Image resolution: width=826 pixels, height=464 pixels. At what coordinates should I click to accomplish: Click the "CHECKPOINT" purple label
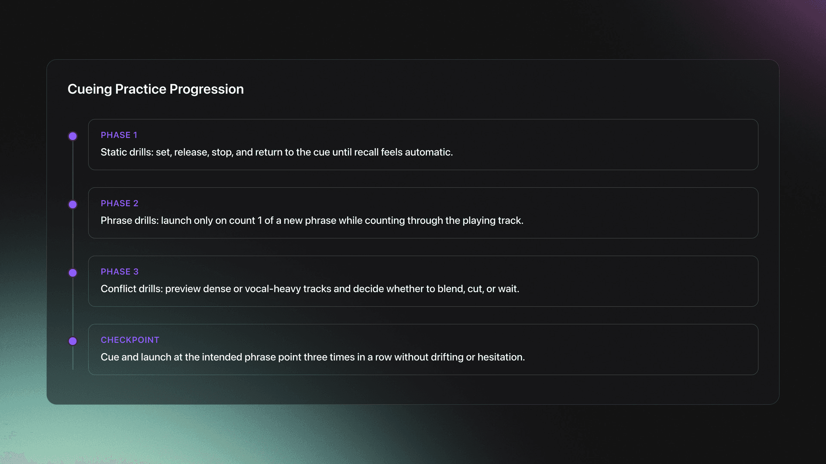(x=130, y=340)
